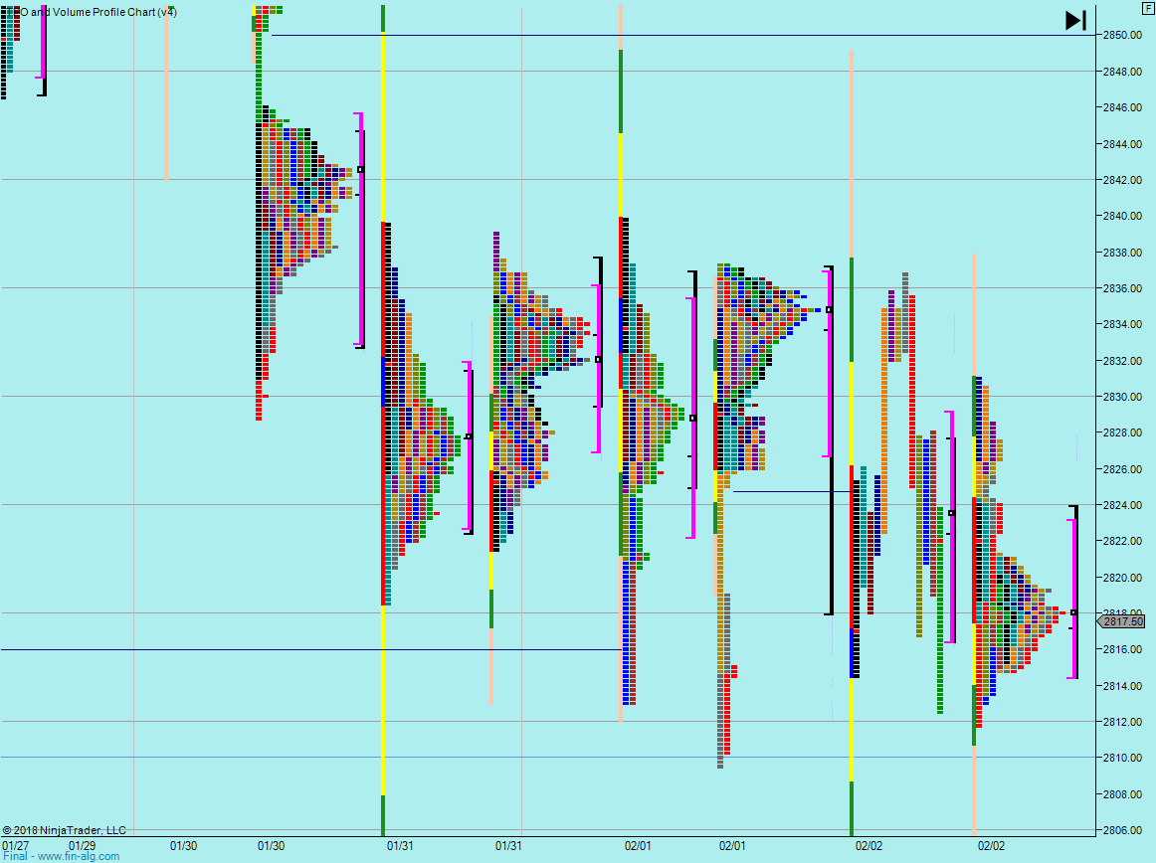This screenshot has width=1156, height=863.
Task: Select the 2817.50 current price marker
Action: [x=1121, y=621]
